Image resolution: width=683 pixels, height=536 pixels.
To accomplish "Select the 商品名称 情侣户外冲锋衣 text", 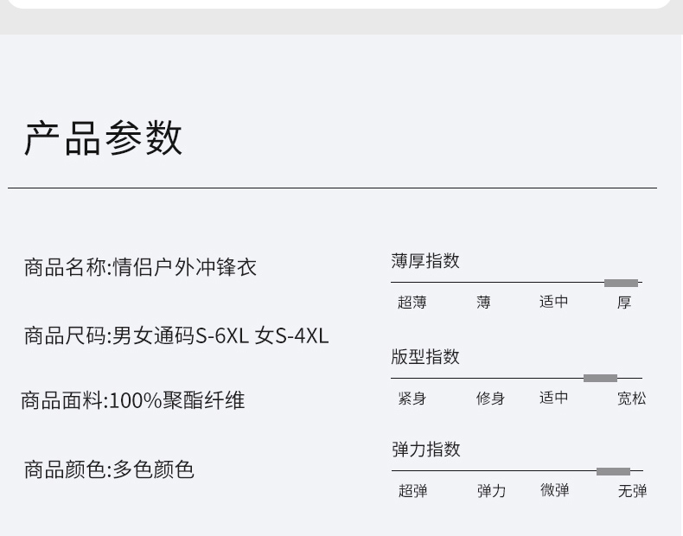I will [140, 267].
